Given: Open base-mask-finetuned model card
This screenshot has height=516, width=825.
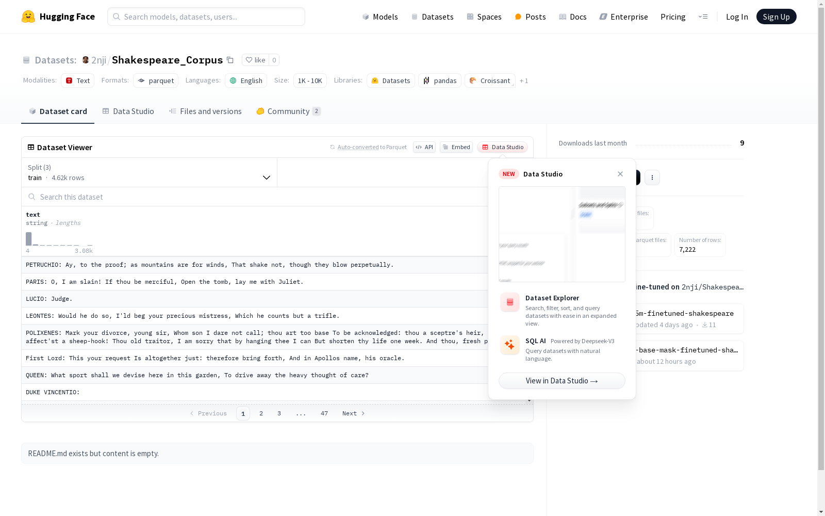Looking at the screenshot, I should (689, 356).
